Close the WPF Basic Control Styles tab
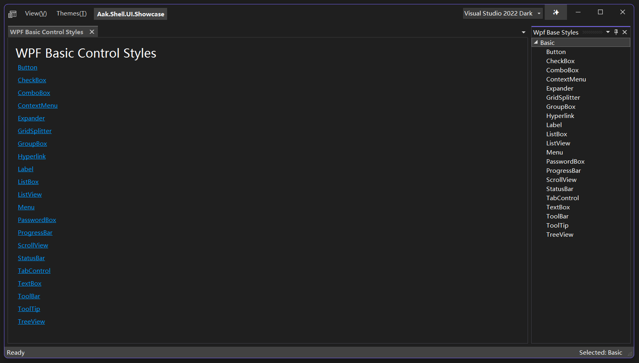This screenshot has height=363, width=639. point(92,31)
